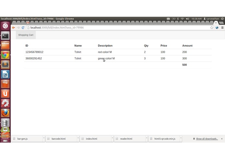The width and height of the screenshot is (225, 159).
Task: Open downloaded file html5-qrcode.min.js
Action: (x=164, y=139)
